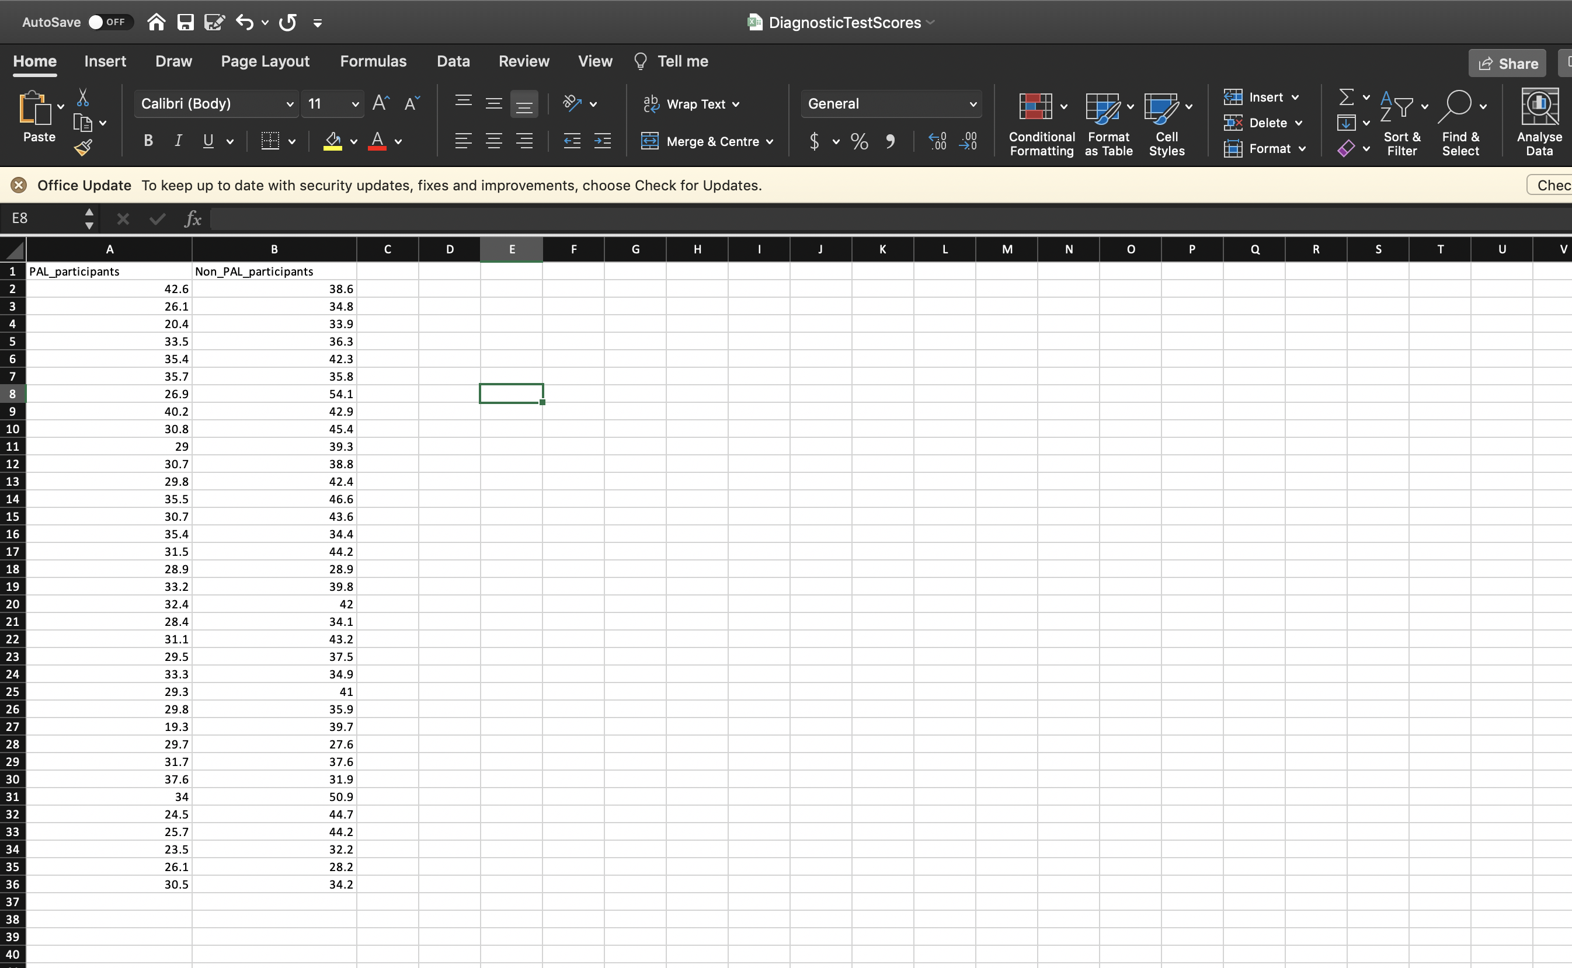Click the Share button

(x=1507, y=64)
